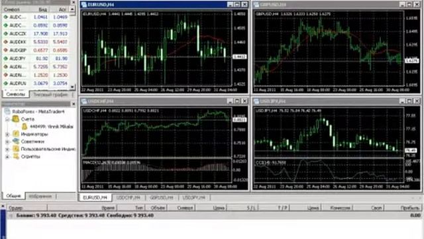This screenshot has width=424, height=239.
Task: Click the balance row icon in the Terminal
Action: click(11, 216)
